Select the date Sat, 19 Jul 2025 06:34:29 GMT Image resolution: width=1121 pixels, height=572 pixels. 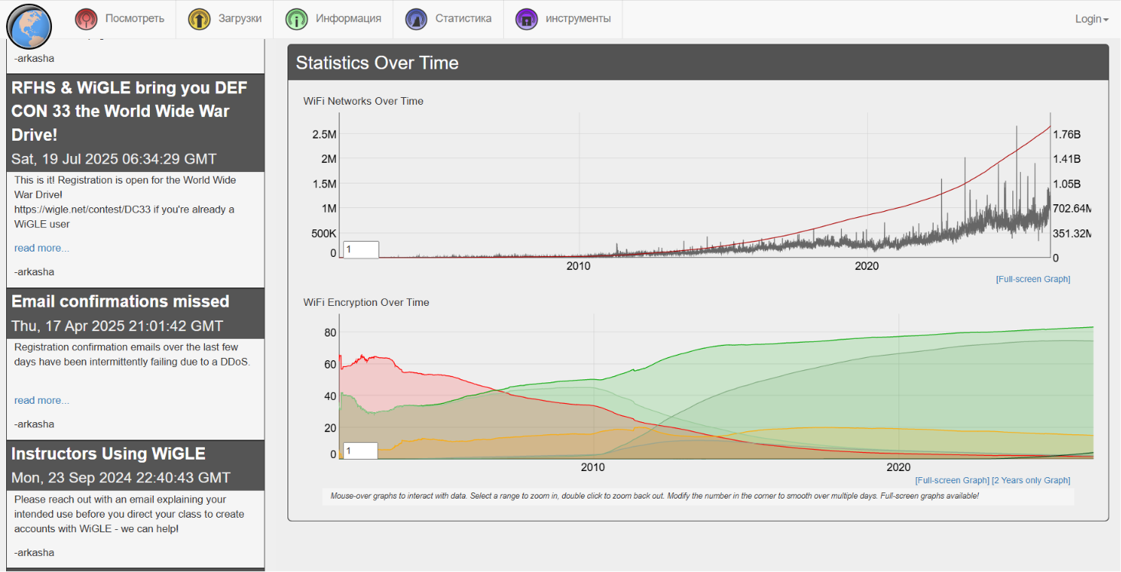(x=114, y=159)
